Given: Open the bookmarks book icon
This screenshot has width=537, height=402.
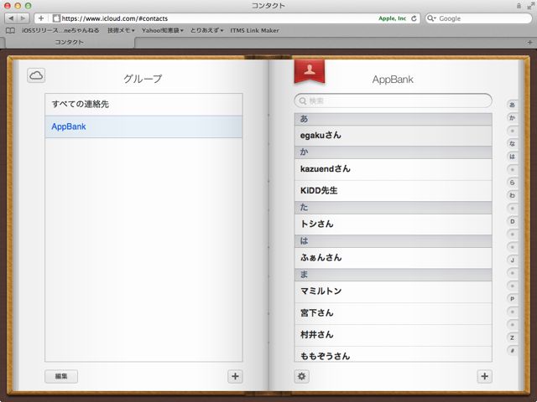Looking at the screenshot, I should coord(11,30).
